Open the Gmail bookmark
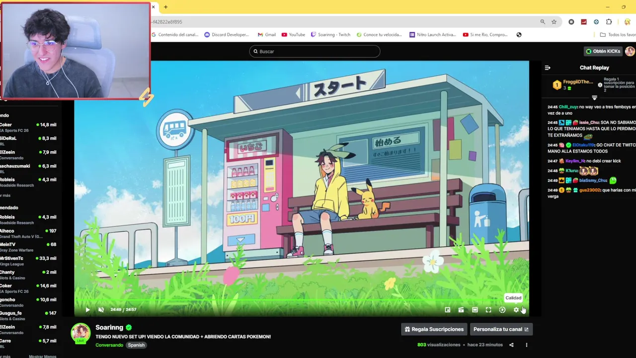636x358 pixels. [267, 35]
